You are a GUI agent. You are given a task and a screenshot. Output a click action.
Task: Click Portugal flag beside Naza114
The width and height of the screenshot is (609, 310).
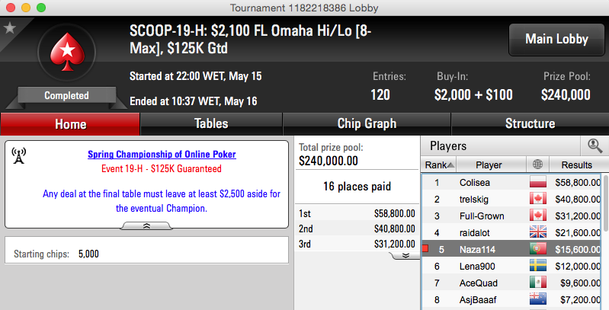538,249
